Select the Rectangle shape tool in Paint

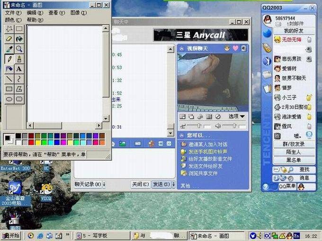click(x=9, y=89)
